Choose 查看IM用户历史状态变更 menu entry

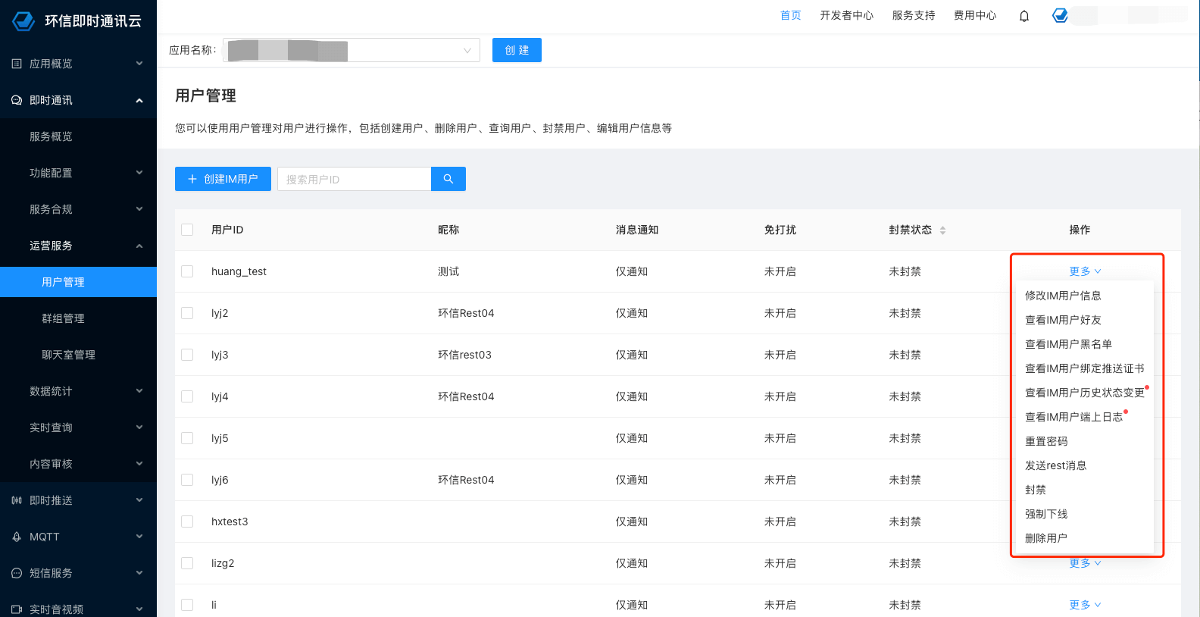(x=1085, y=393)
